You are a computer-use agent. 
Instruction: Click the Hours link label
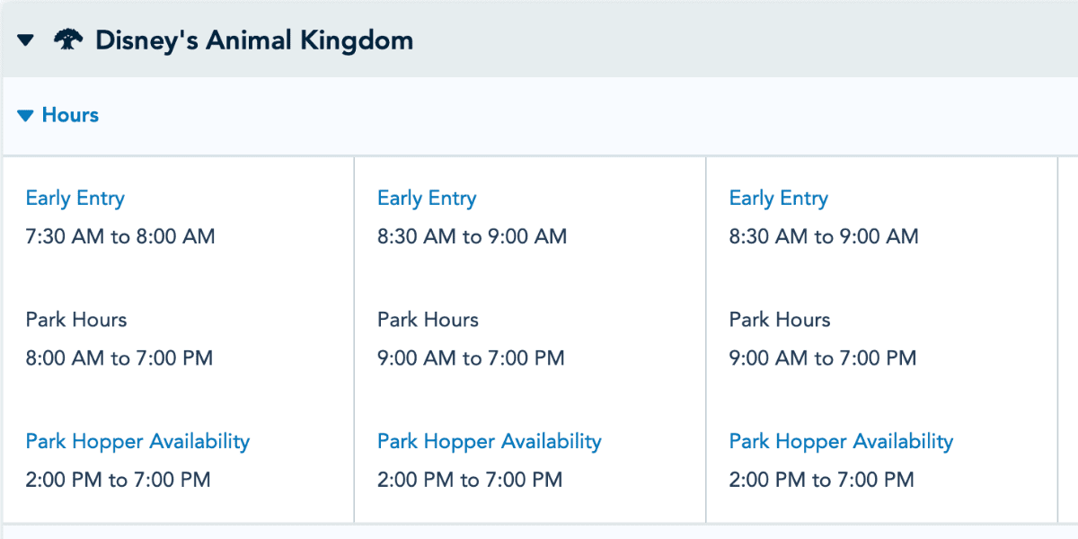(70, 115)
